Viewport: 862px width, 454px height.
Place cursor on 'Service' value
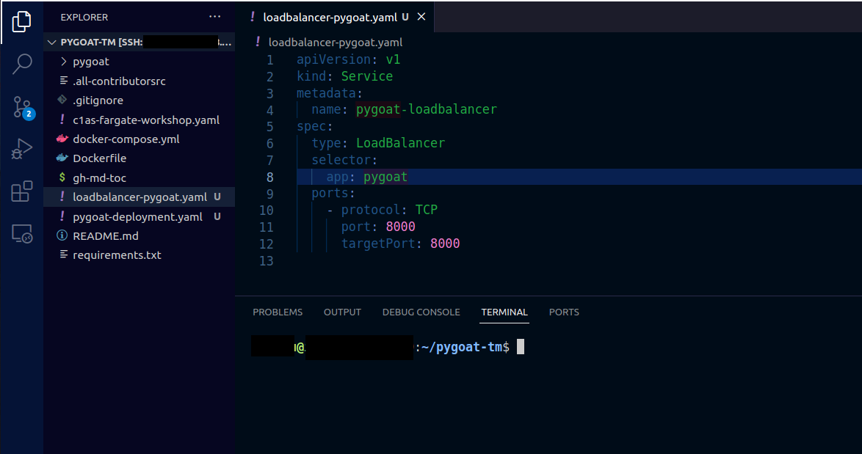366,76
